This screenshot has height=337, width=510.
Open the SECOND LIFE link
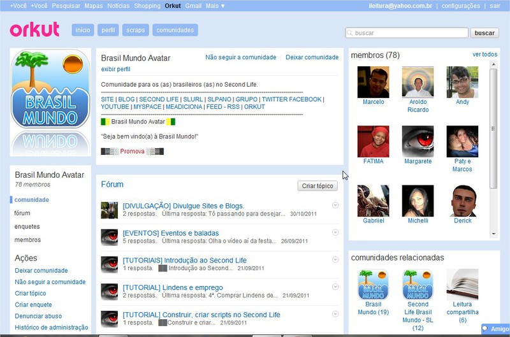[x=159, y=99]
